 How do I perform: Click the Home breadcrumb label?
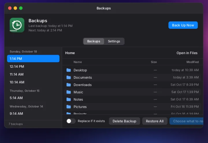click(70, 53)
